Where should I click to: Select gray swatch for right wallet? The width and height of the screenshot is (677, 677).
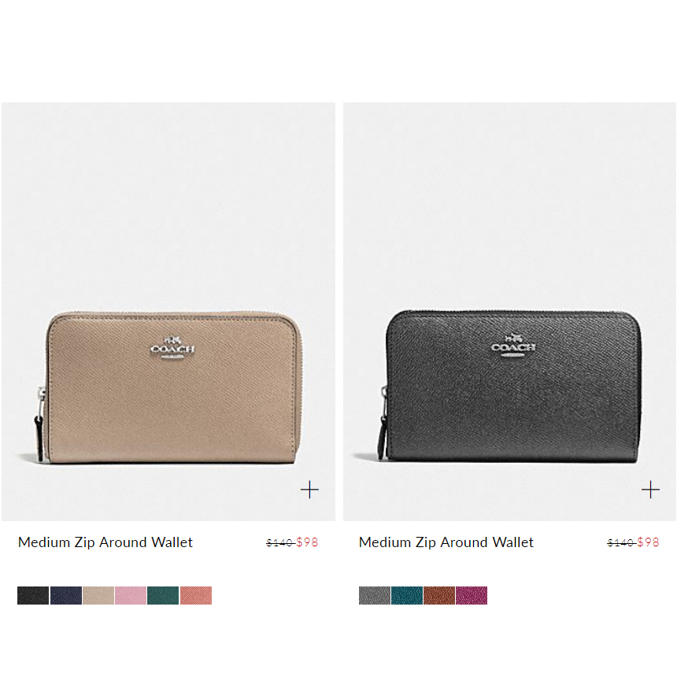(x=375, y=595)
